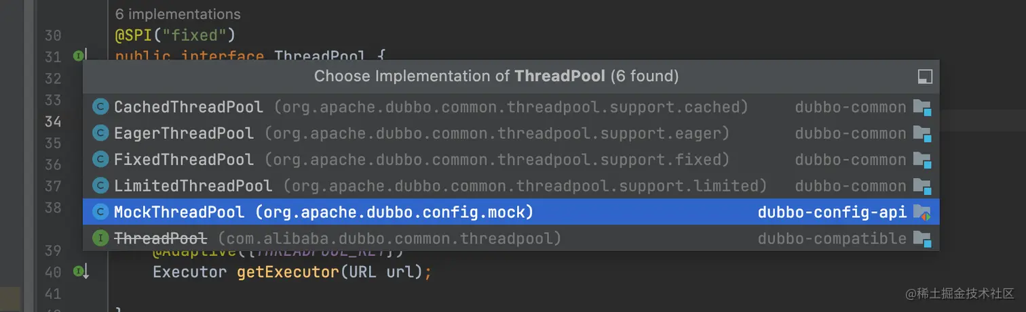Image resolution: width=1026 pixels, height=312 pixels.
Task: Select FixedThreadPool implementation
Action: click(511, 160)
